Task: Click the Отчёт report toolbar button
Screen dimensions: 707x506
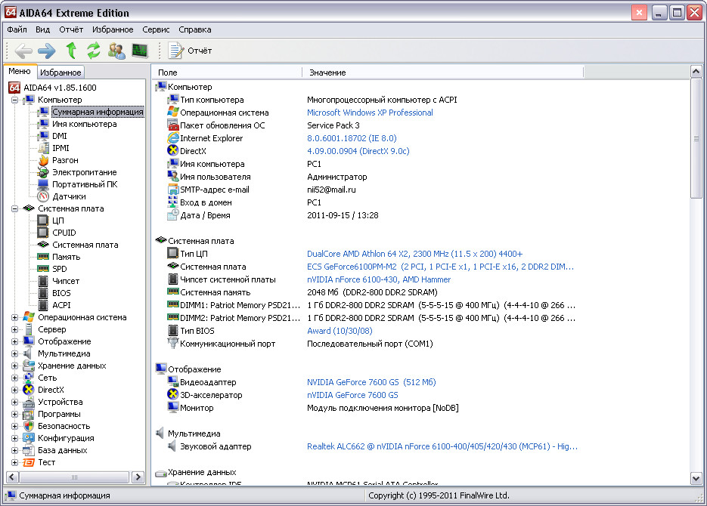Action: point(190,51)
